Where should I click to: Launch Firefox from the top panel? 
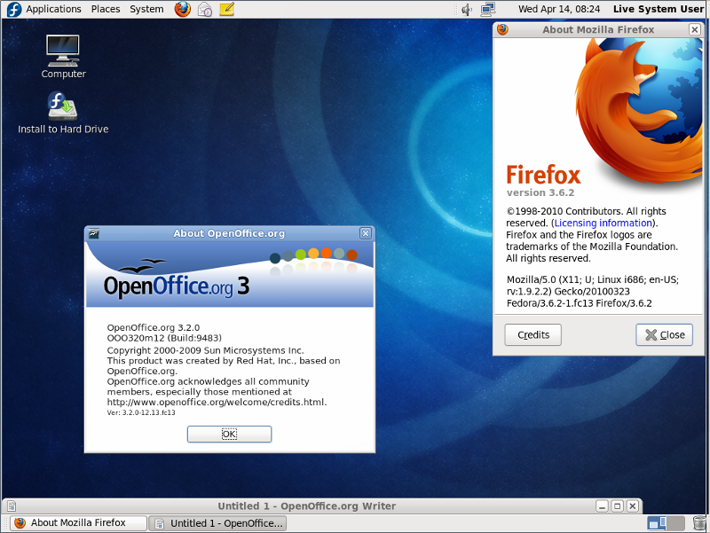point(183,9)
